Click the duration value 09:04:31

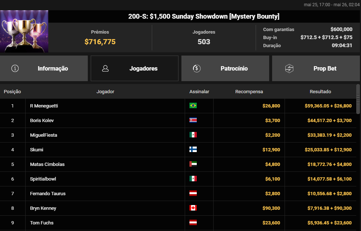pyautogui.click(x=342, y=45)
